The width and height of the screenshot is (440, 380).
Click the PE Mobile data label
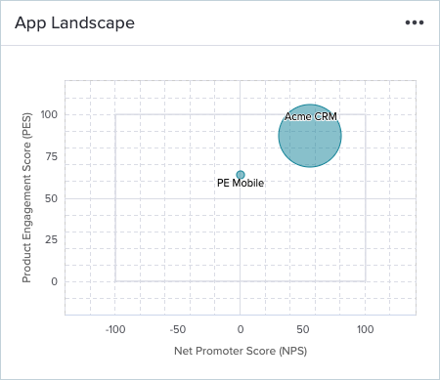coord(241,183)
